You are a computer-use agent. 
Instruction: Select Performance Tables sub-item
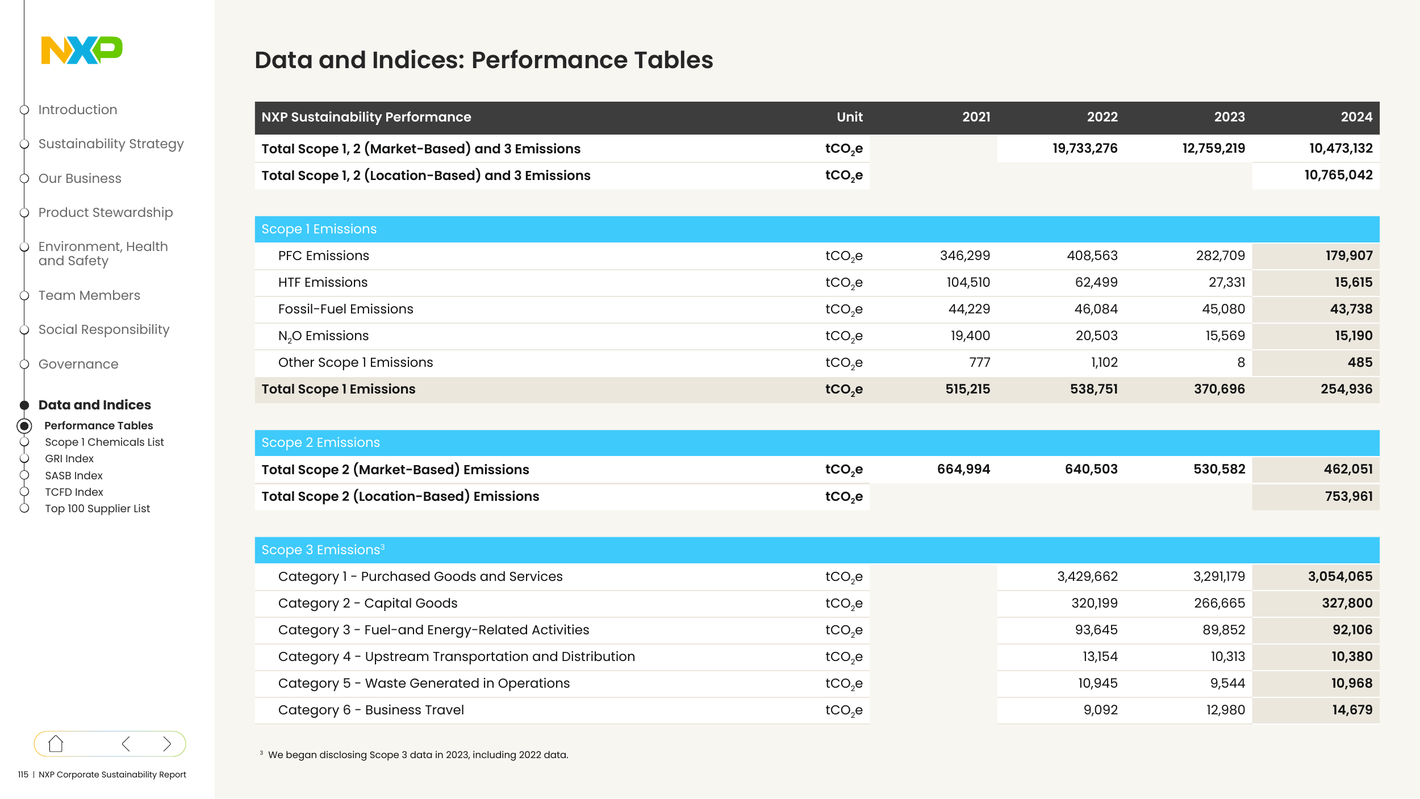pyautogui.click(x=99, y=425)
